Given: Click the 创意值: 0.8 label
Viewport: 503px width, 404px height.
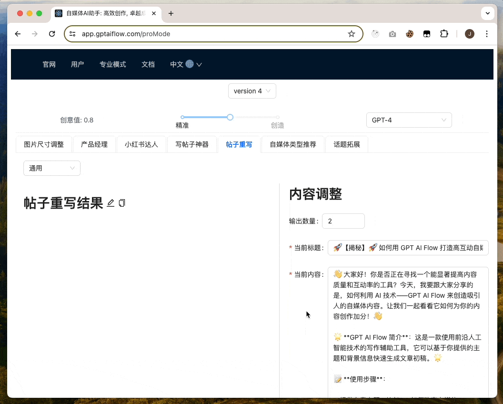Looking at the screenshot, I should click(77, 121).
